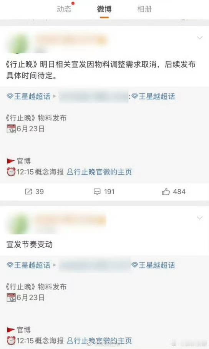
Task: Tap the first post's blurred avatar
Action: pyautogui.click(x=18, y=43)
